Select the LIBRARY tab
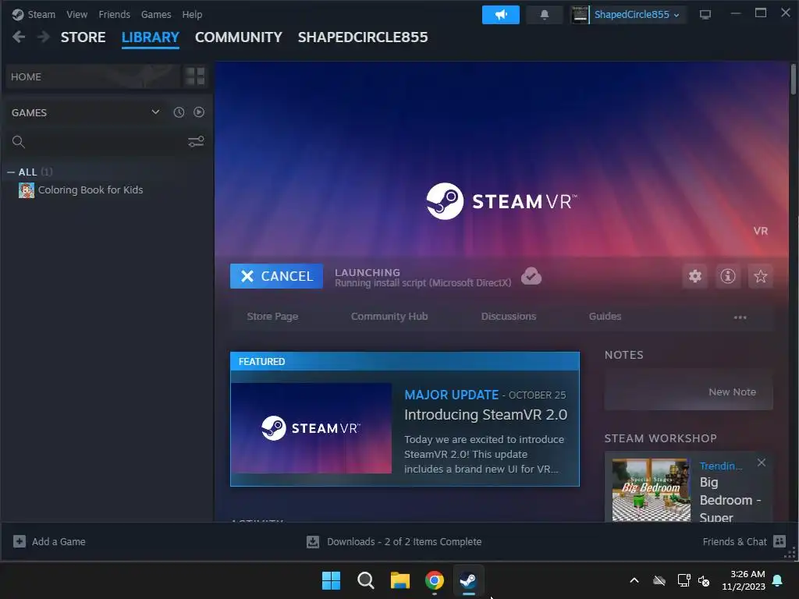Screen dimensions: 799x599 (x=151, y=37)
